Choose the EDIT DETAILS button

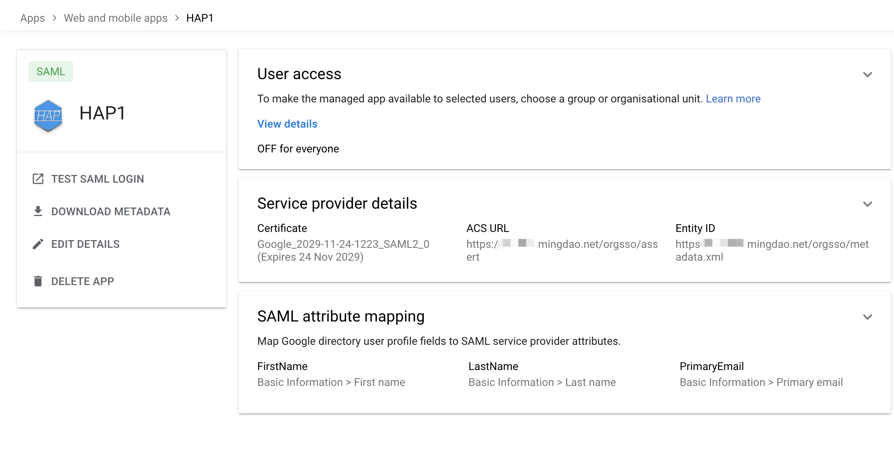point(76,244)
